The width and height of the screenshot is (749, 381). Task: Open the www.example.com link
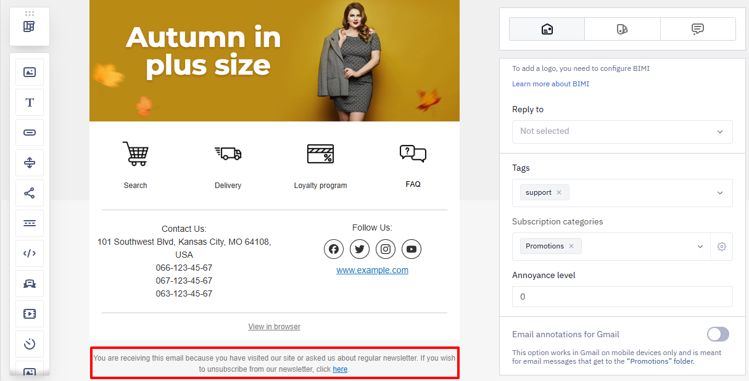click(372, 270)
